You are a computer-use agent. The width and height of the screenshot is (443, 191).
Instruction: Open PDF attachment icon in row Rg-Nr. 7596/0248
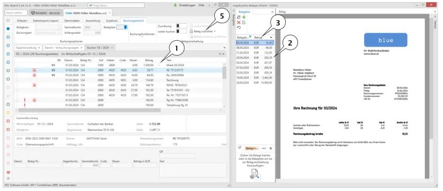tap(34, 100)
